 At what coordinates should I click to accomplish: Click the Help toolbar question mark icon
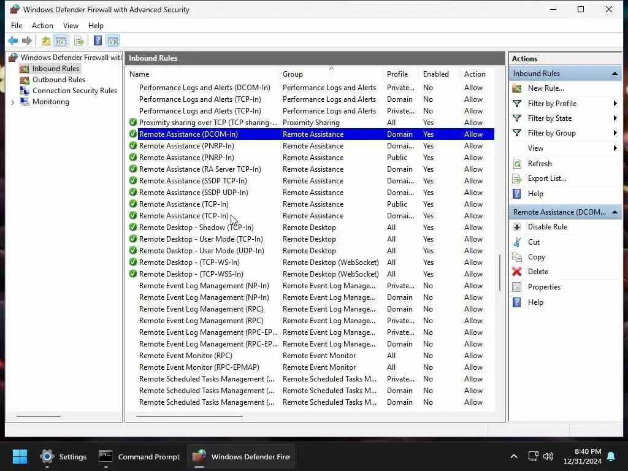tap(98, 40)
